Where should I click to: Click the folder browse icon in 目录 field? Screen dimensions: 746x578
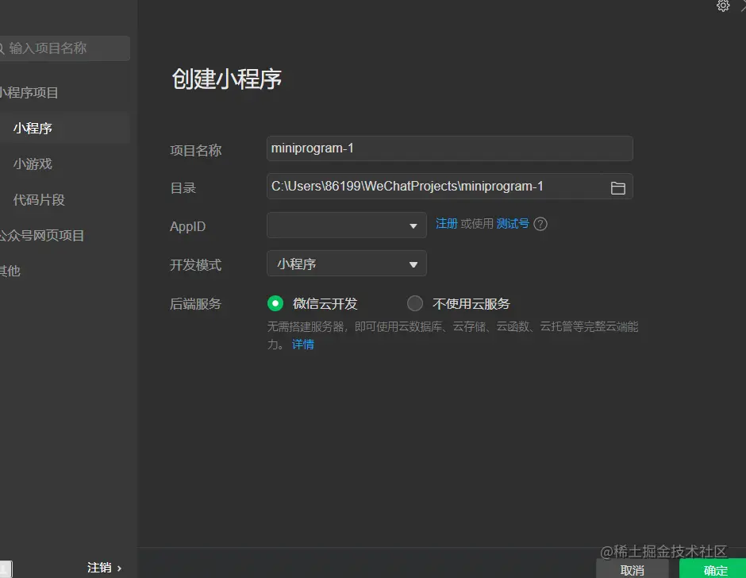pyautogui.click(x=617, y=187)
